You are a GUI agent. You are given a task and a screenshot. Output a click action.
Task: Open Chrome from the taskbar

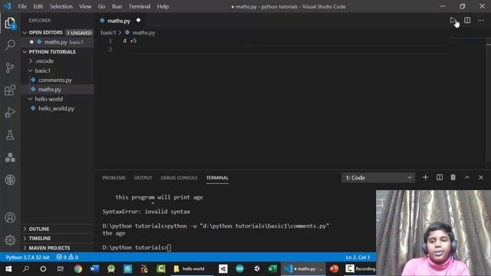coord(78,269)
